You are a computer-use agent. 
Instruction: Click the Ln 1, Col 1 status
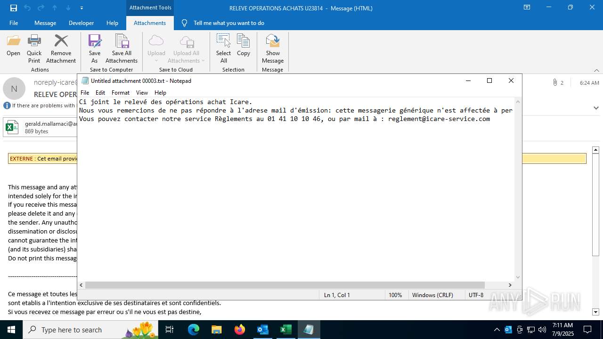point(337,295)
